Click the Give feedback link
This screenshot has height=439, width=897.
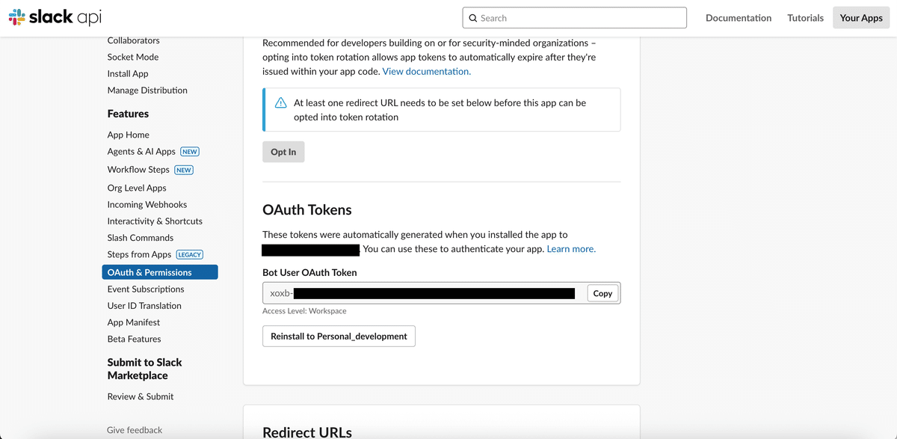(x=135, y=430)
